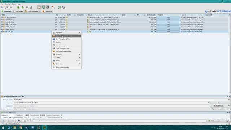
Task: Close the Download Overview panel
Action: 229,113
